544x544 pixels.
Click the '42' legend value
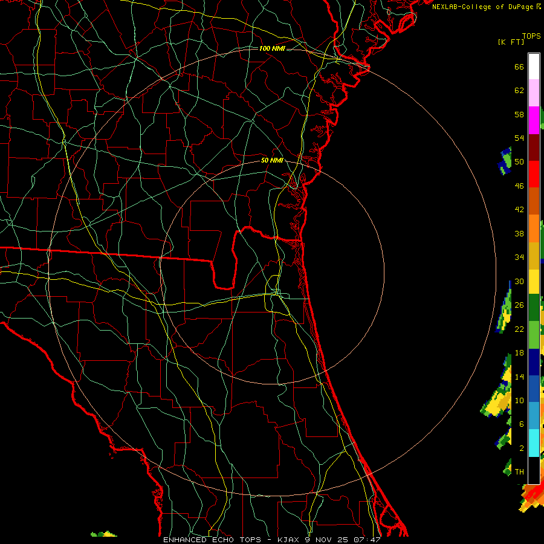pyautogui.click(x=519, y=210)
